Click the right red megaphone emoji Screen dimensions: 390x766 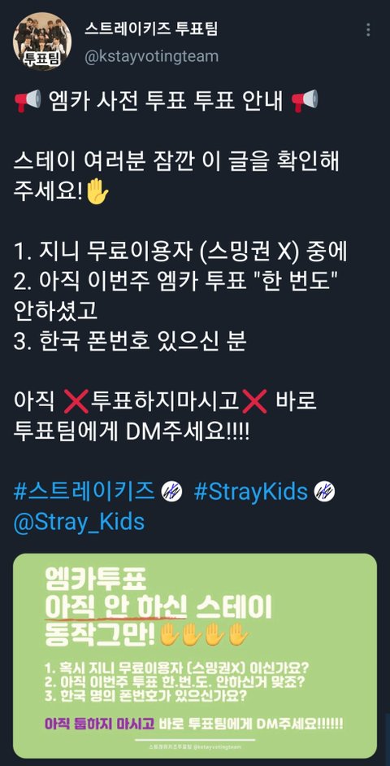[304, 102]
